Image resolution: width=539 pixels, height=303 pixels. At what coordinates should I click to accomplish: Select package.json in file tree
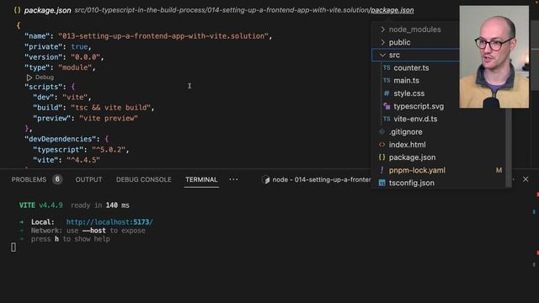click(x=412, y=157)
